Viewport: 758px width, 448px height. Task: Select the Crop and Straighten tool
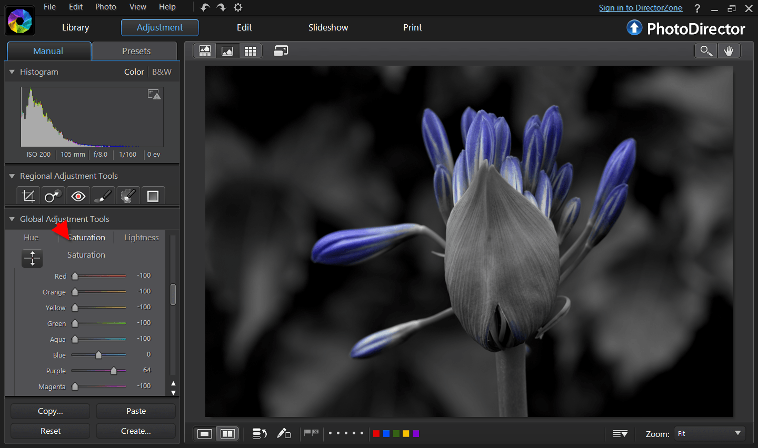[28, 196]
